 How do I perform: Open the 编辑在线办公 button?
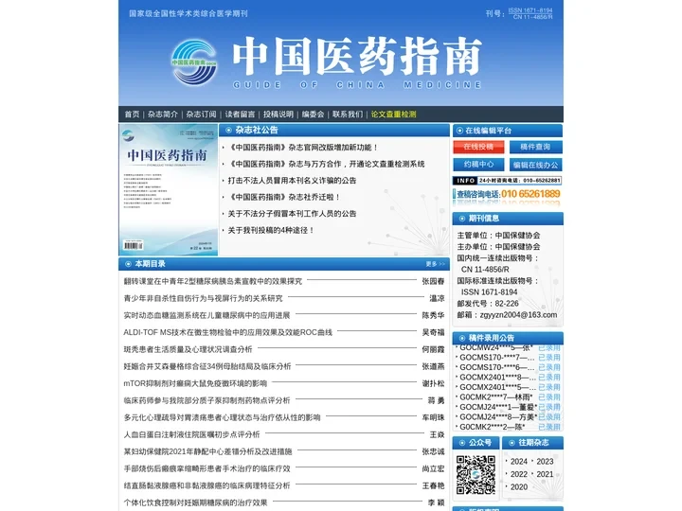[535, 165]
